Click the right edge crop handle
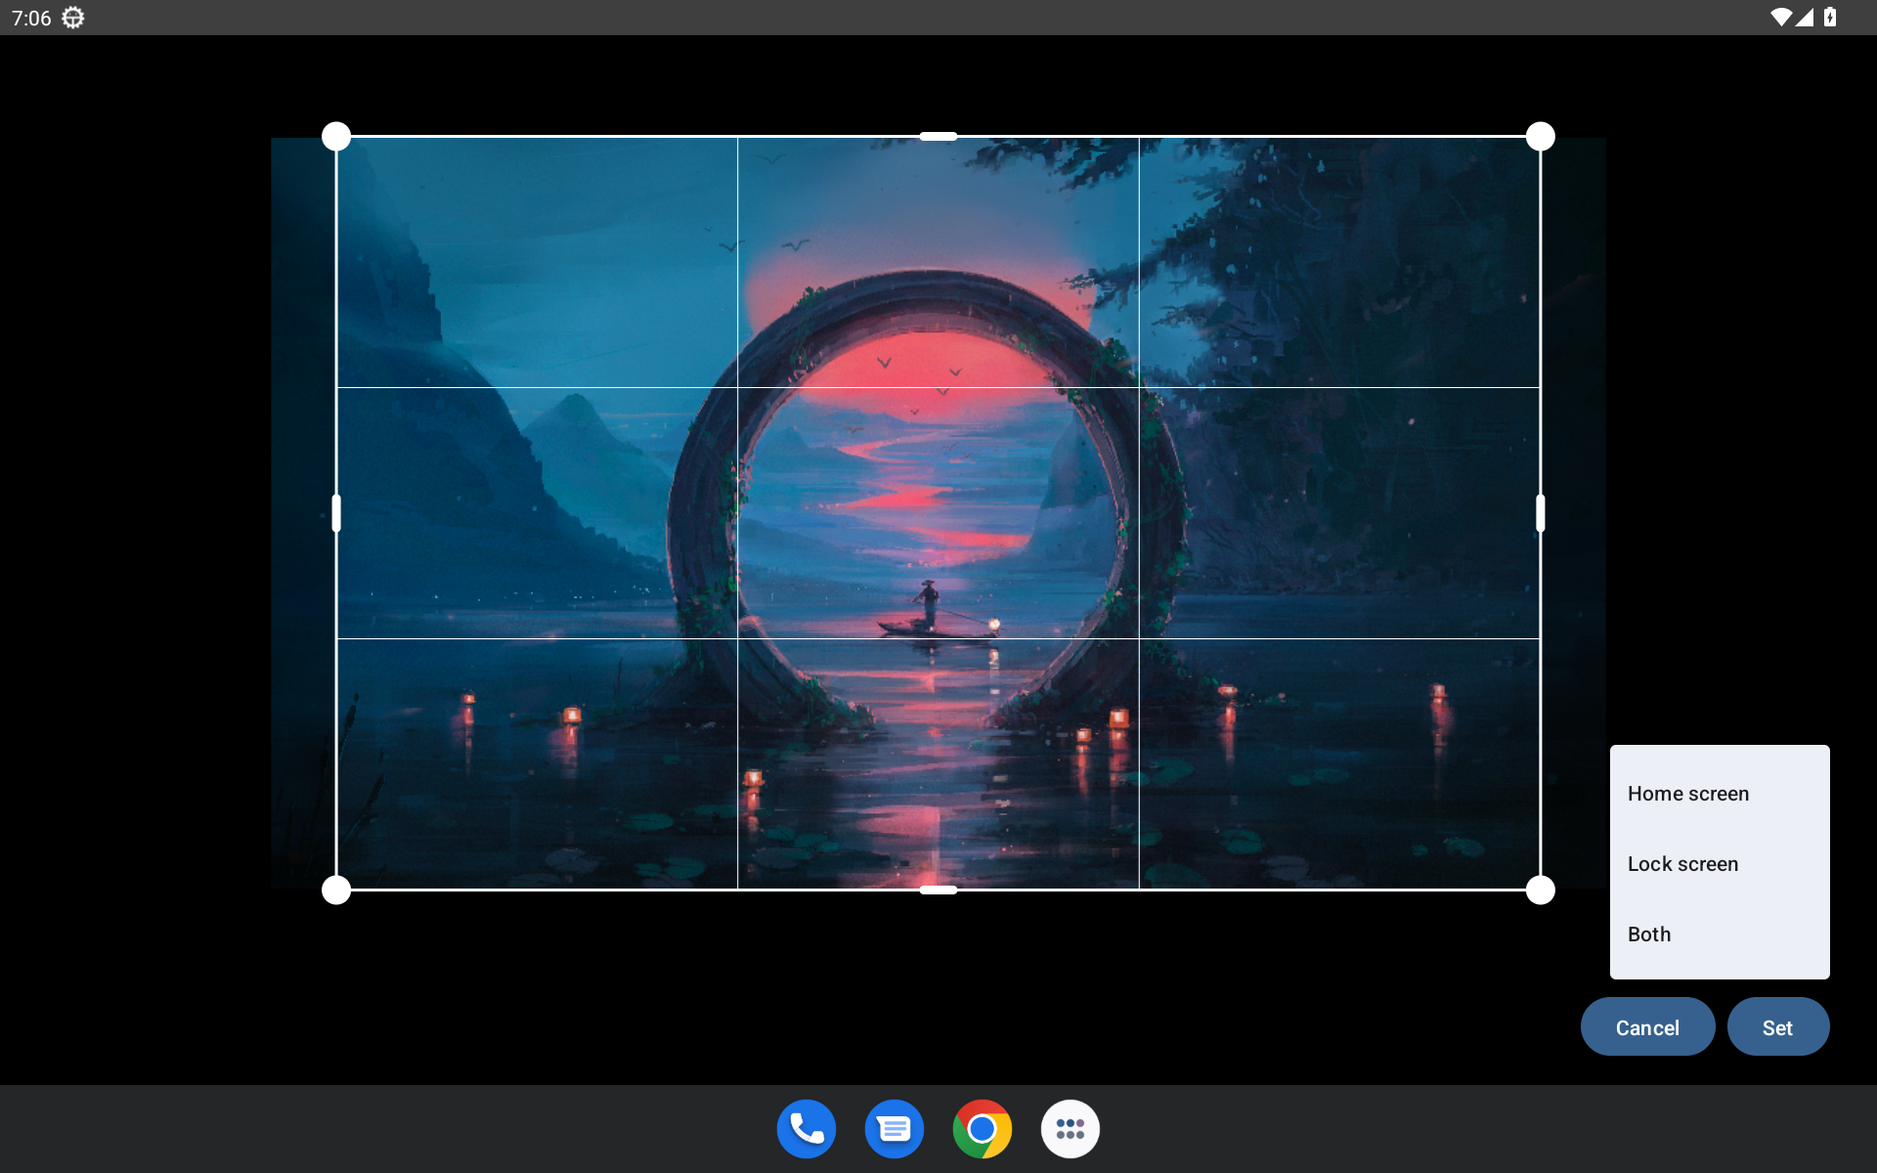 click(1541, 513)
